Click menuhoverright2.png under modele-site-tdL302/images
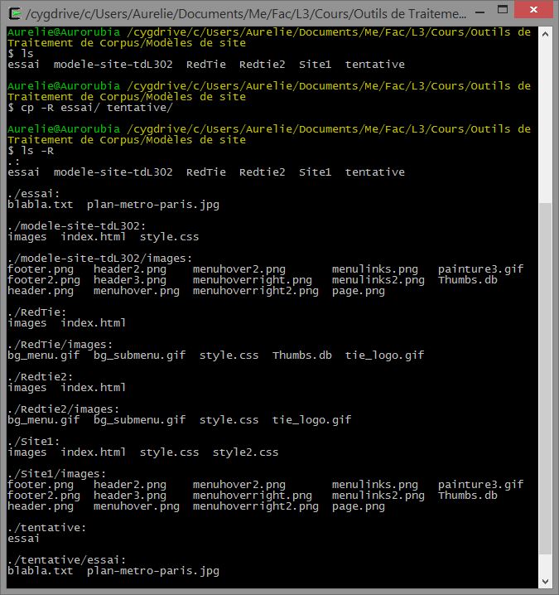 256,291
